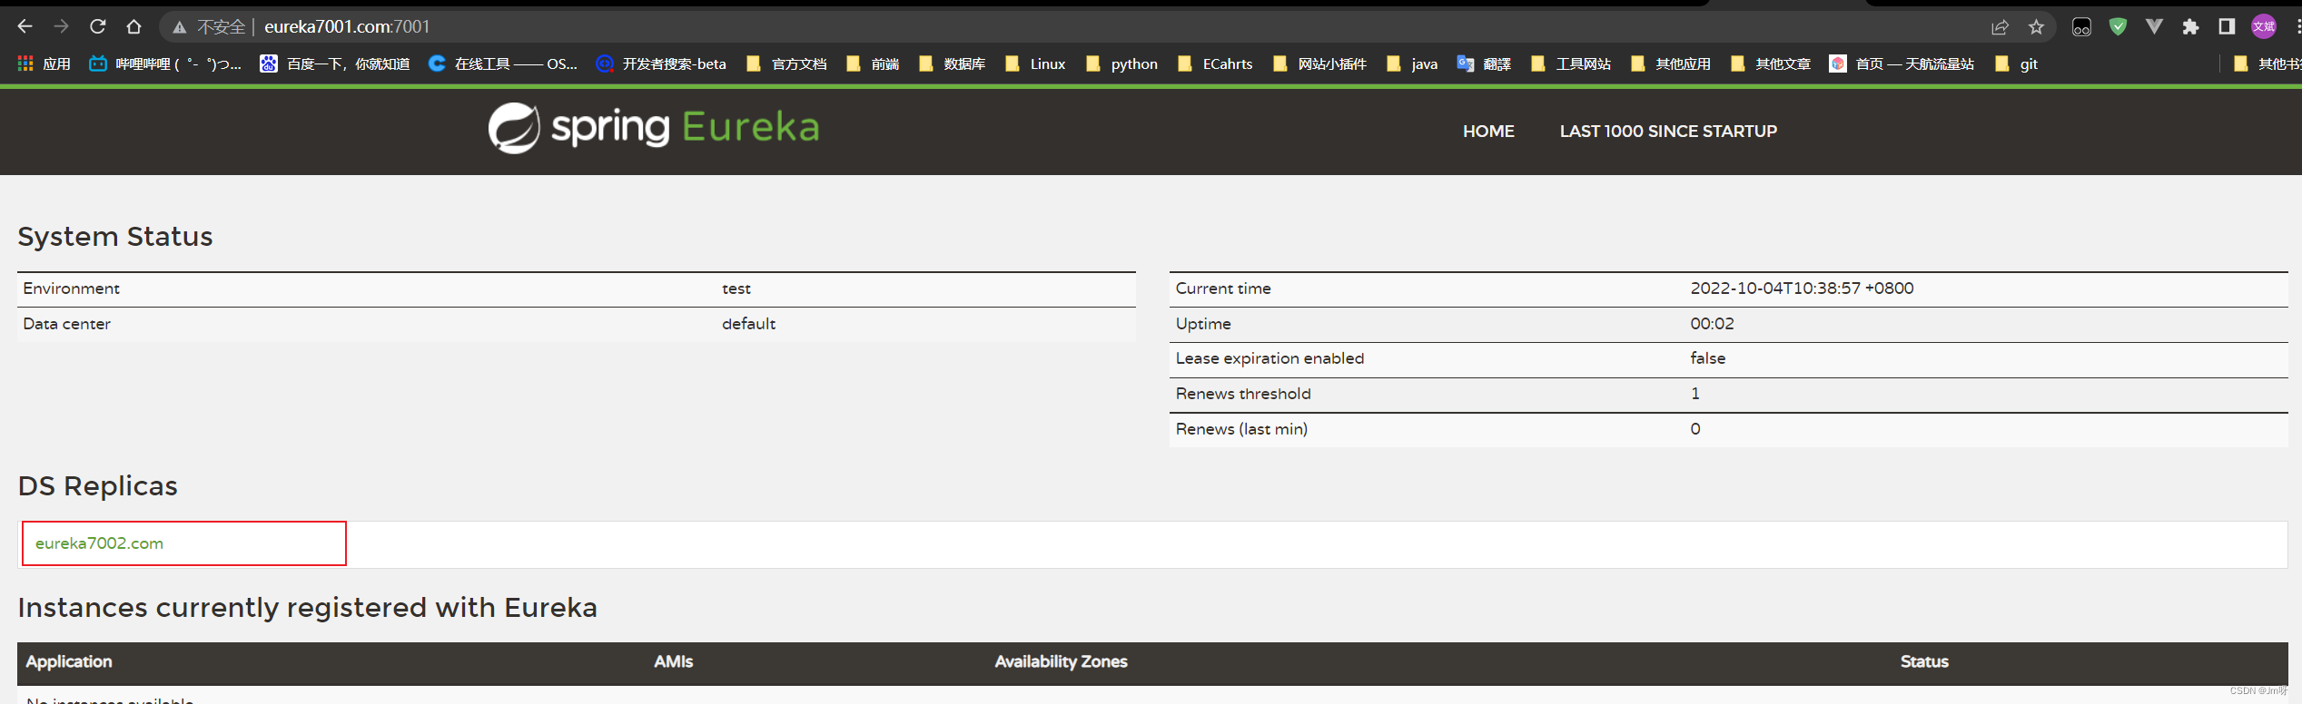Click the V-shaped extension icon
The width and height of the screenshot is (2302, 704).
pos(2154,26)
